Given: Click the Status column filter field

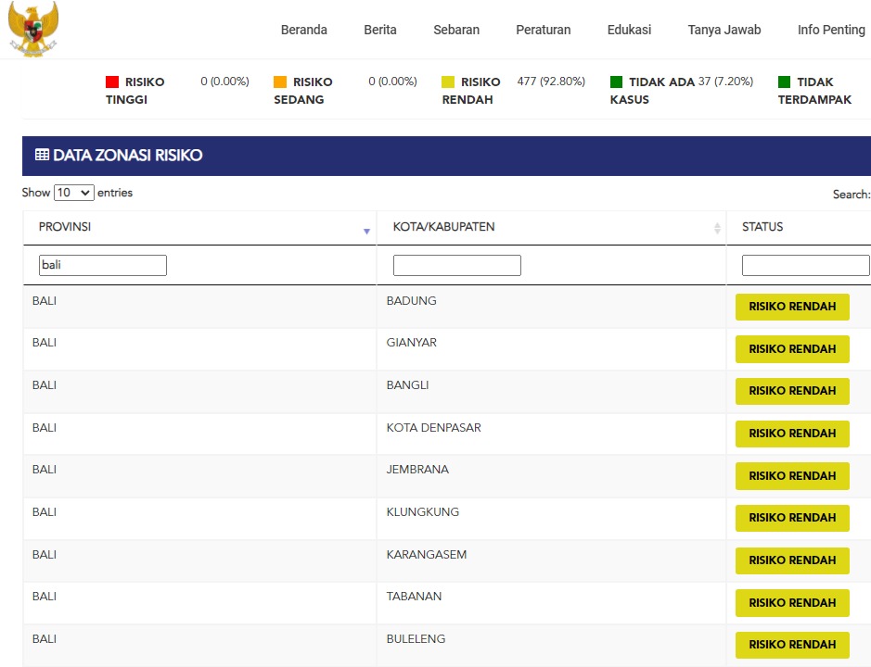Looking at the screenshot, I should click(805, 266).
